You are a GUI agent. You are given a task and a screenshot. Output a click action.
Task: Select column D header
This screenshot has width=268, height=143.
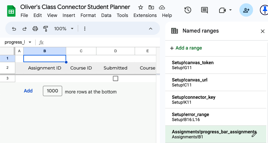[x=115, y=51]
